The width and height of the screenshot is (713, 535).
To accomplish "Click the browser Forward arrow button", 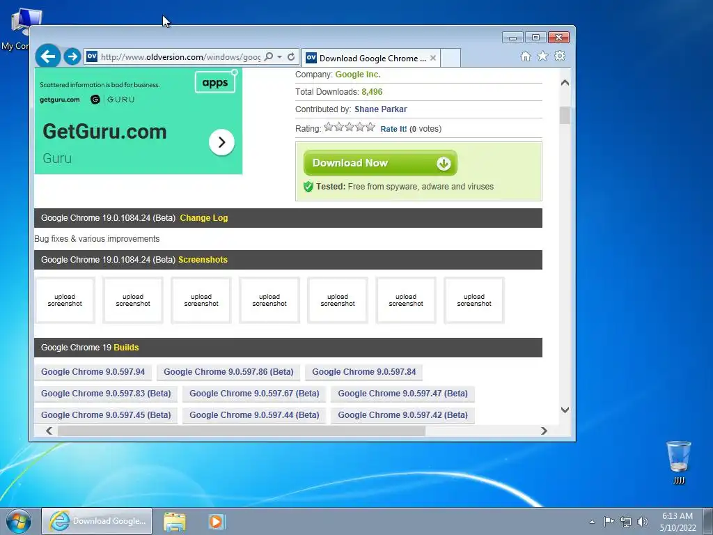I will pos(72,56).
